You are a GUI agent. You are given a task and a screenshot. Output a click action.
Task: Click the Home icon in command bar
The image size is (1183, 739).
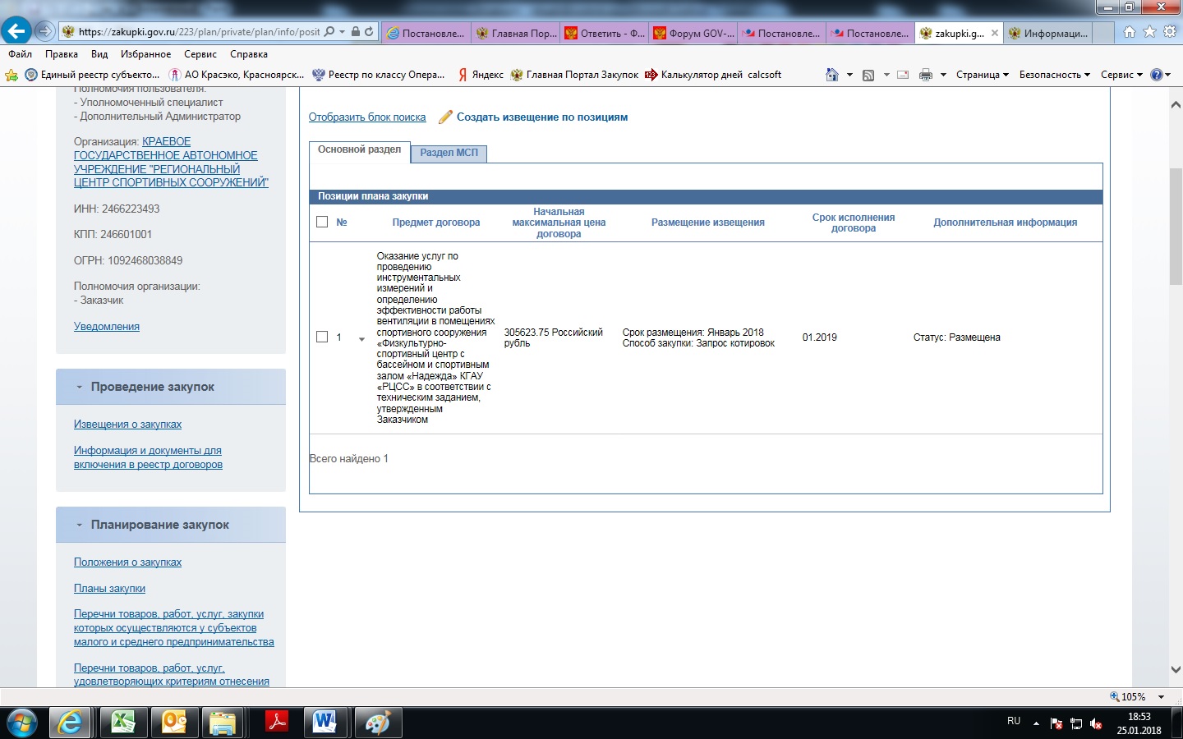pyautogui.click(x=832, y=75)
